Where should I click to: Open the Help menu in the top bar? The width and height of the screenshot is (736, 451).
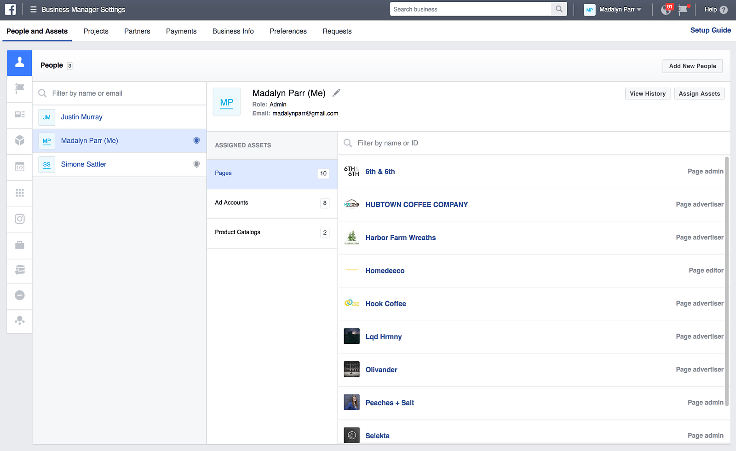[716, 9]
